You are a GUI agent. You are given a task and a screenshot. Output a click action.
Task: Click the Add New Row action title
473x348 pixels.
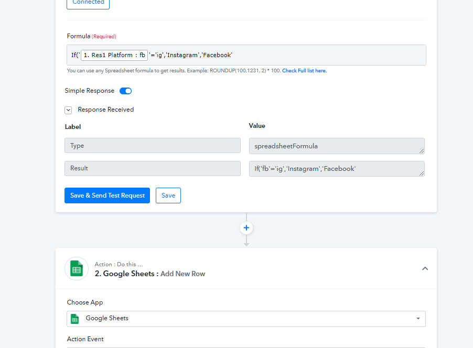[183, 274]
